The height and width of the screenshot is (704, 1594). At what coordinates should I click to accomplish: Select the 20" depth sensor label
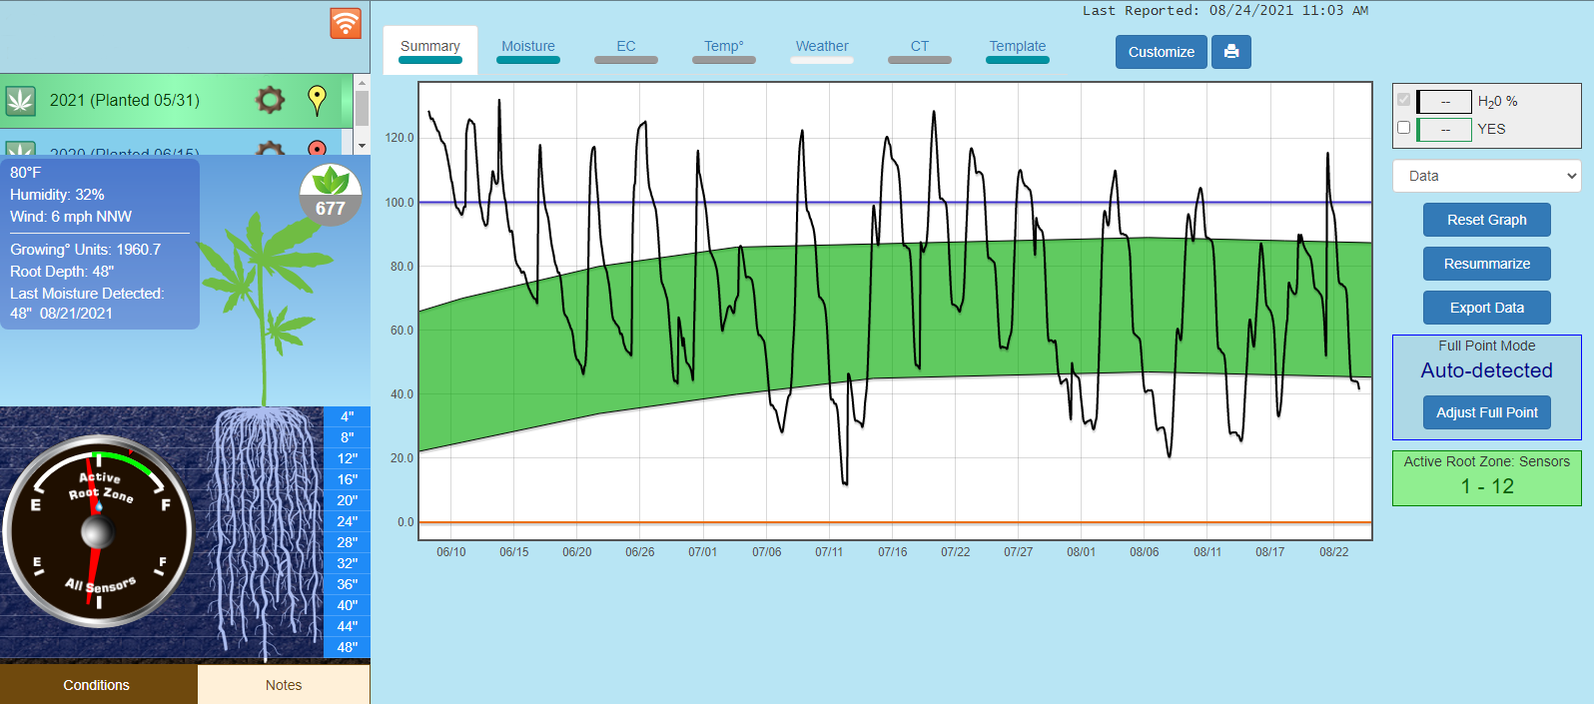pos(348,500)
